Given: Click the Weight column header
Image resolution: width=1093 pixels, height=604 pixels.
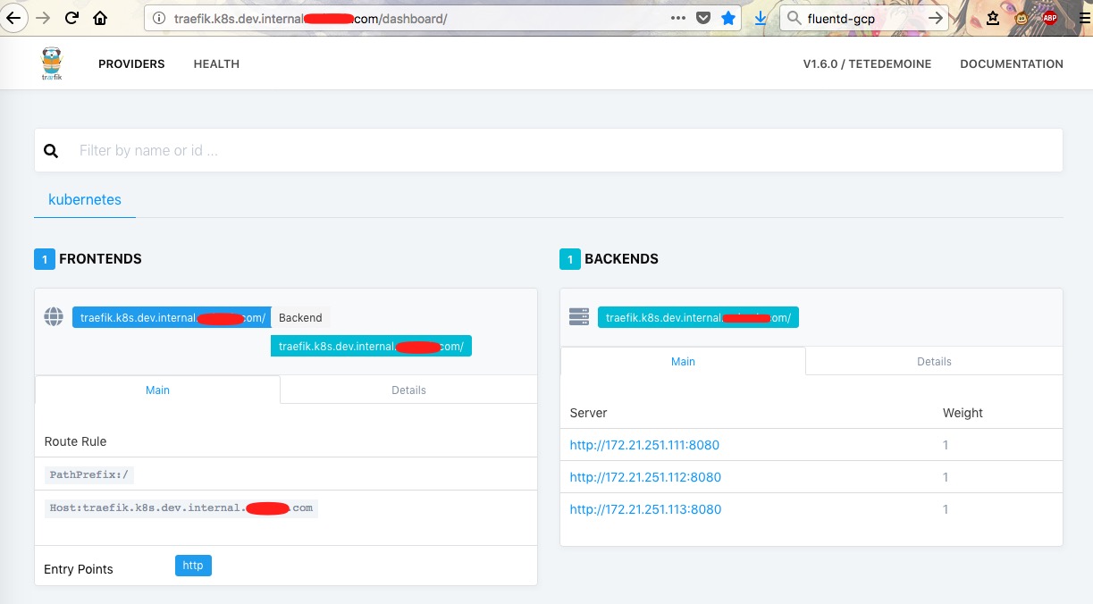Looking at the screenshot, I should click(963, 413).
